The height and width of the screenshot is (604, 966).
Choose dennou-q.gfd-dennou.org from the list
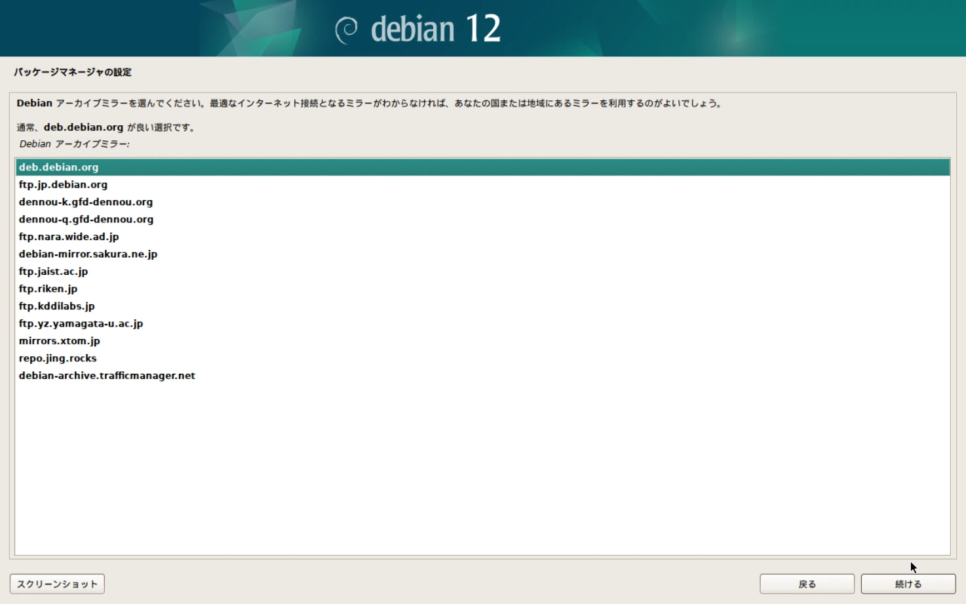click(x=482, y=219)
